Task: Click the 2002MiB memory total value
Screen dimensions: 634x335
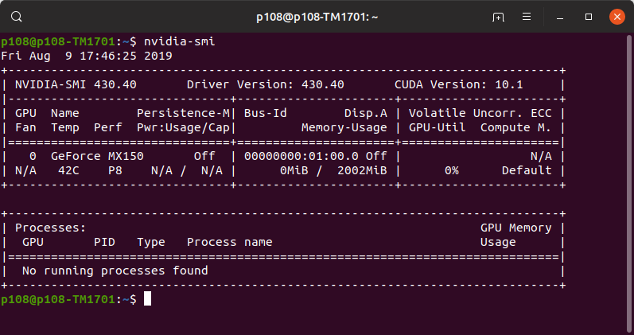Action: 362,170
